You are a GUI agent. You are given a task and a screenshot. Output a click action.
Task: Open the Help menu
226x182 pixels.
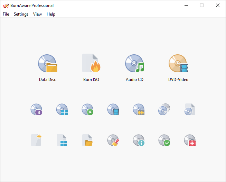pos(51,14)
